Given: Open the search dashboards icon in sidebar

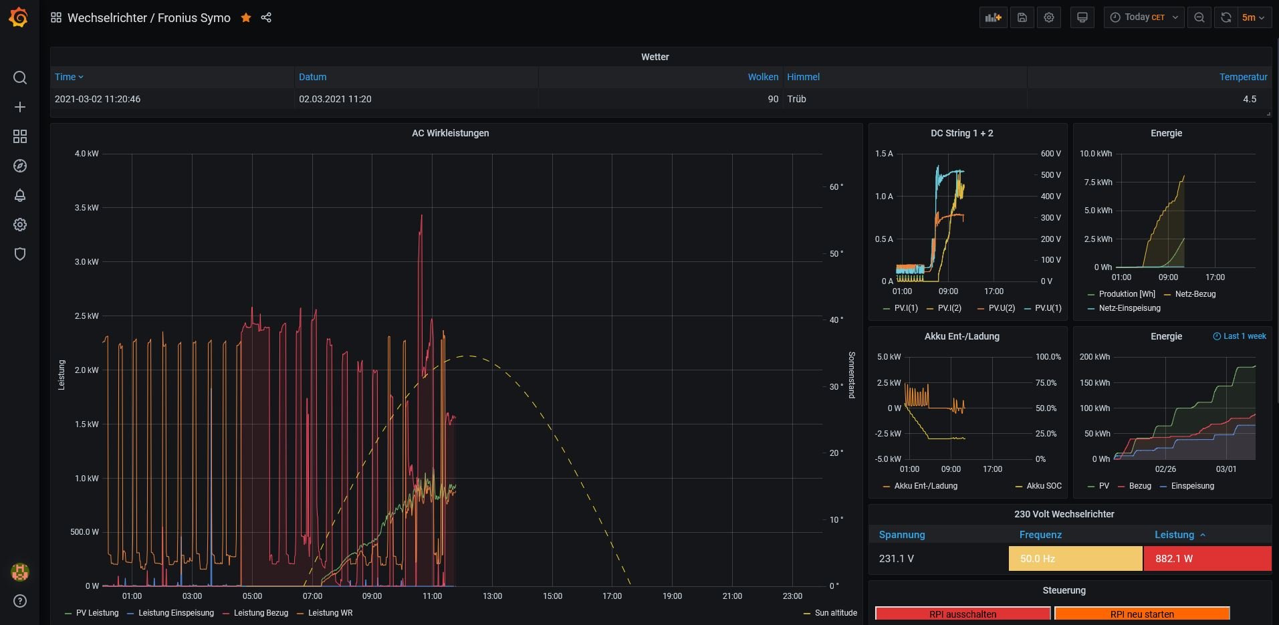Looking at the screenshot, I should coord(20,78).
